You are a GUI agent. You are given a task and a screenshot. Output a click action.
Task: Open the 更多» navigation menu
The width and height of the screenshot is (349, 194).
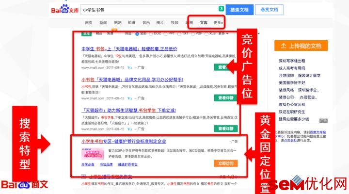point(218,22)
